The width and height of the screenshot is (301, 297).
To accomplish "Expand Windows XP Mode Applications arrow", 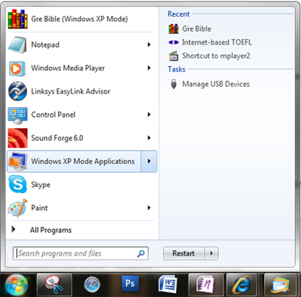I will point(149,161).
